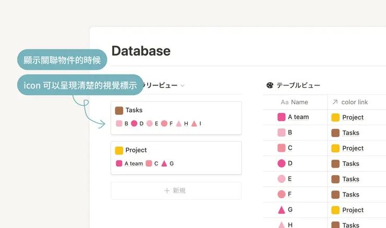The image size is (386, 228).
Task: Click the pink triangle icon in row G
Action: point(282,210)
